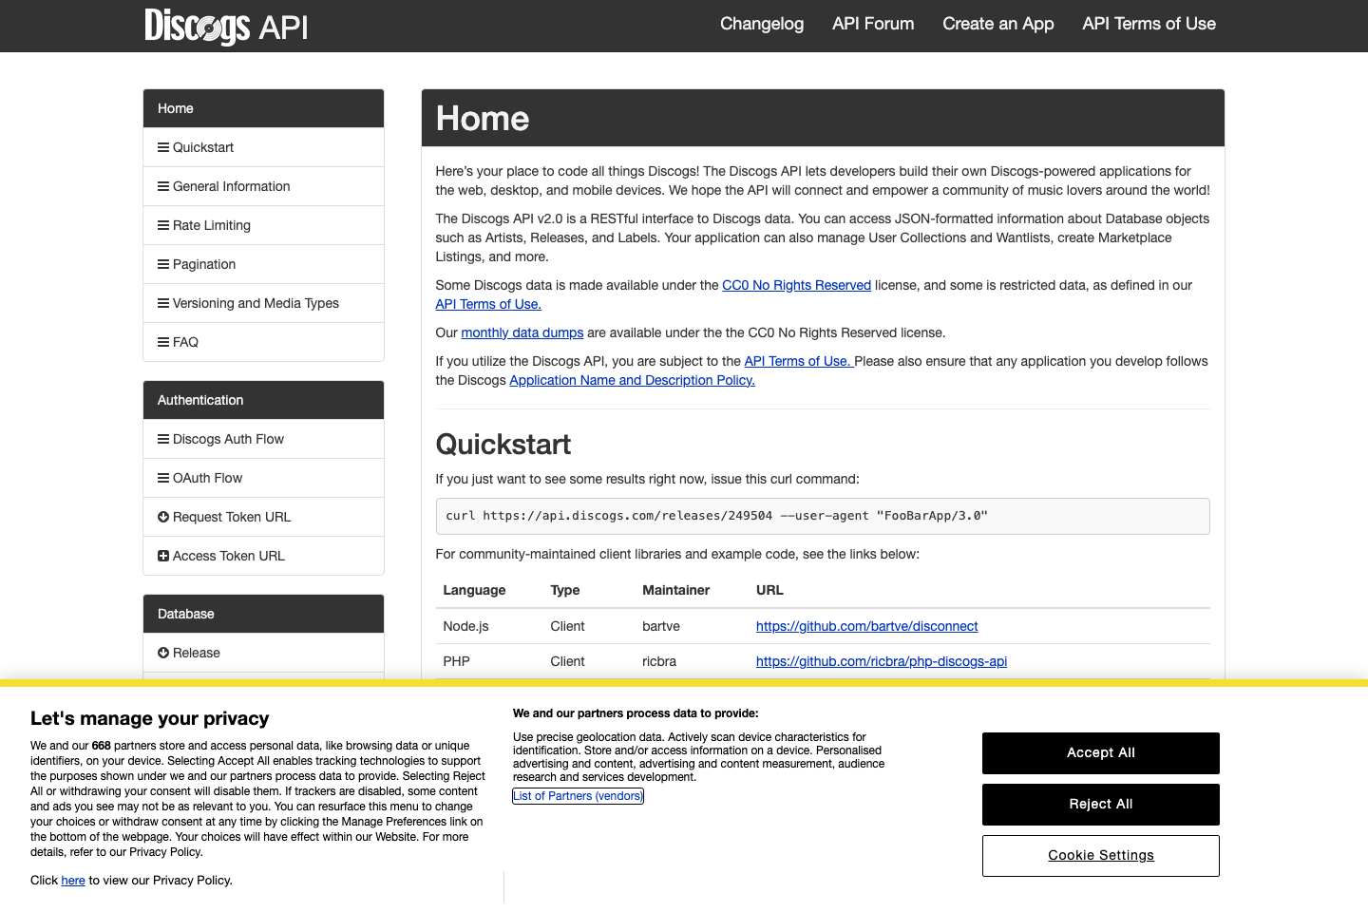Reject all cookies
Image resolution: width=1368 pixels, height=912 pixels.
pos(1100,804)
